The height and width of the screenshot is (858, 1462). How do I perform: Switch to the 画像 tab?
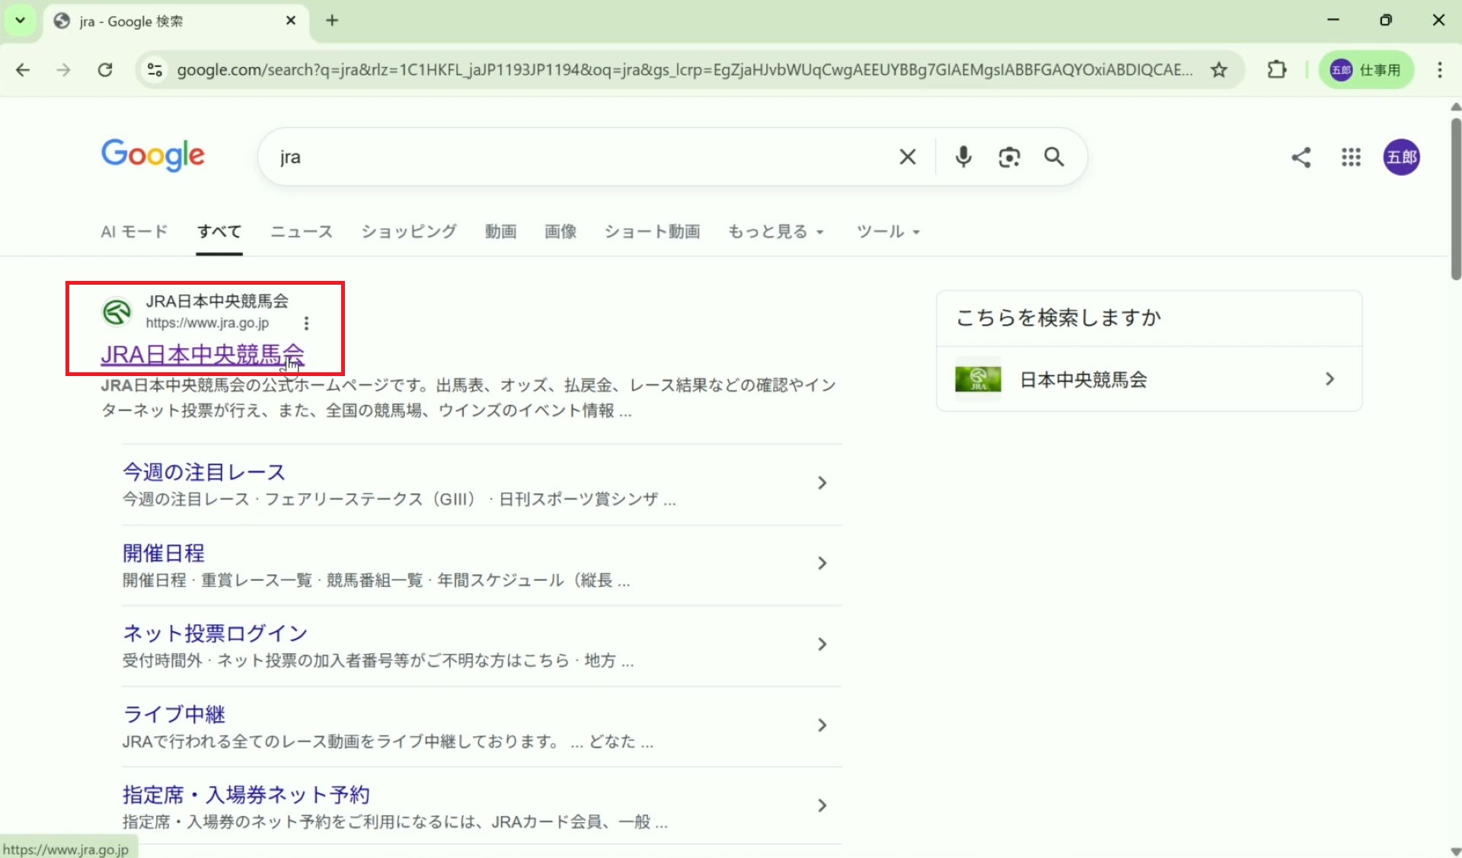point(560,231)
